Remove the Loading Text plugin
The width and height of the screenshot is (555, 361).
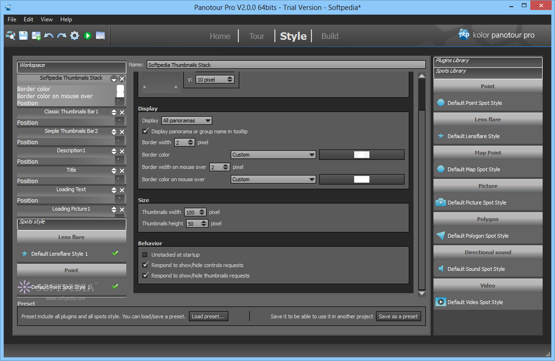[x=122, y=190]
